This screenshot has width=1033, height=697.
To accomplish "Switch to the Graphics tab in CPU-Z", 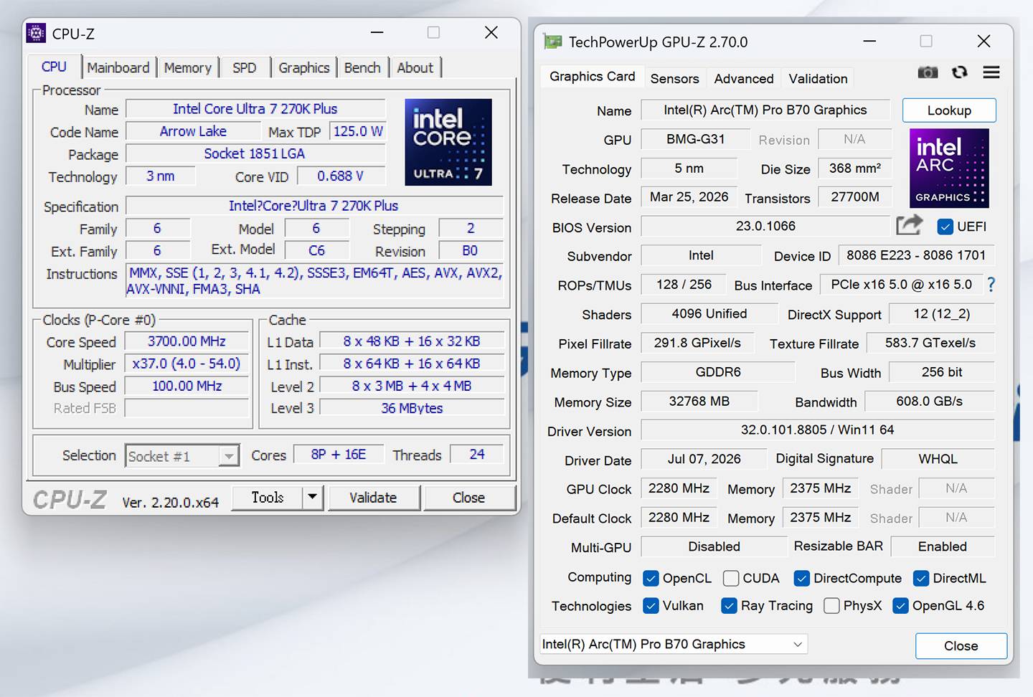I will click(x=304, y=67).
